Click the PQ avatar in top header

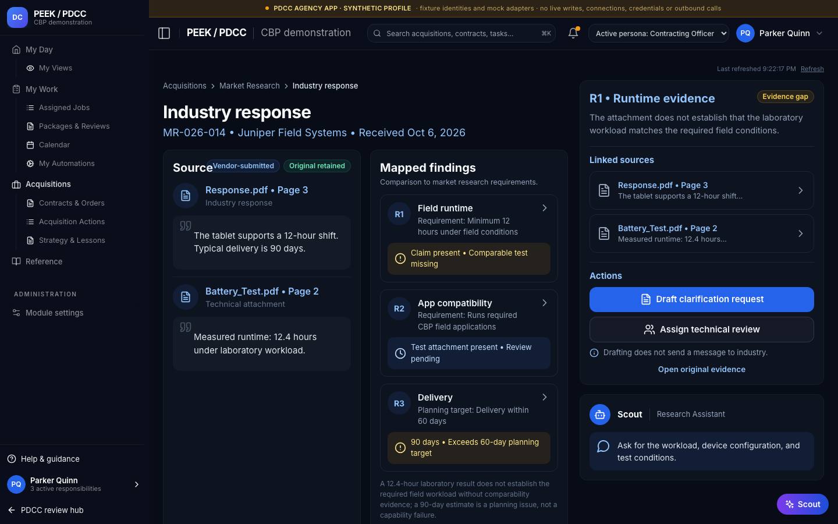(x=745, y=33)
